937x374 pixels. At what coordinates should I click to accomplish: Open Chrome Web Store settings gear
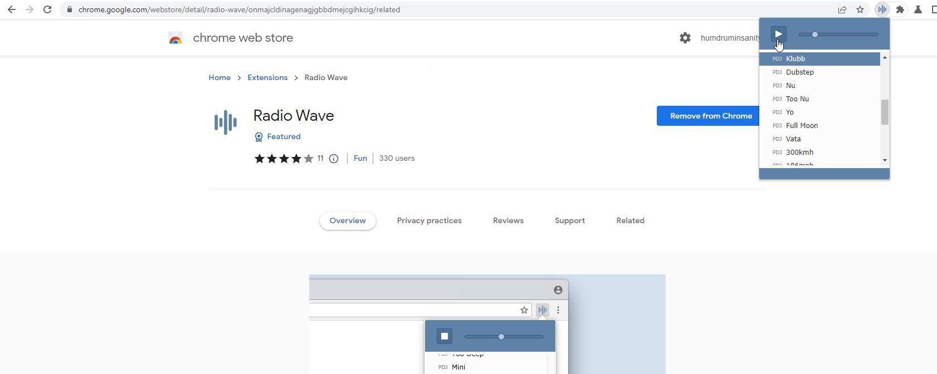pyautogui.click(x=685, y=38)
